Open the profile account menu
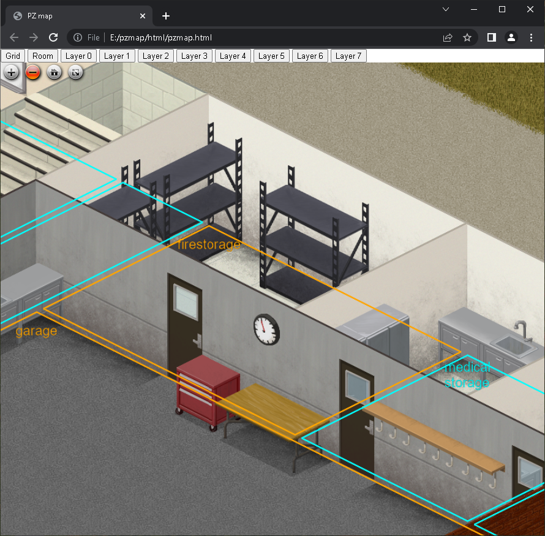 pyautogui.click(x=511, y=37)
